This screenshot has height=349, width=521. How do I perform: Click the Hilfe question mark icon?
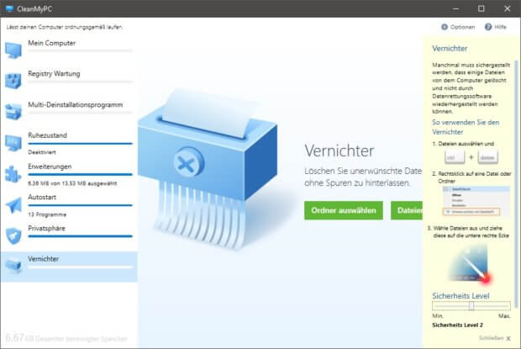pyautogui.click(x=488, y=27)
